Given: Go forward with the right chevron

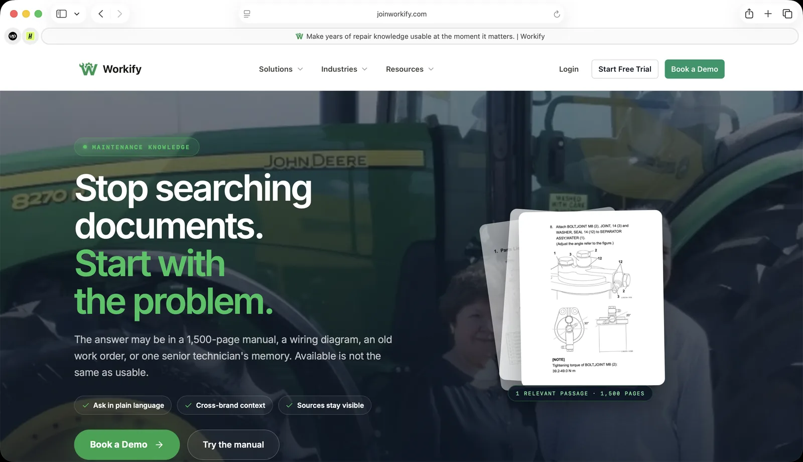Looking at the screenshot, I should coord(119,14).
